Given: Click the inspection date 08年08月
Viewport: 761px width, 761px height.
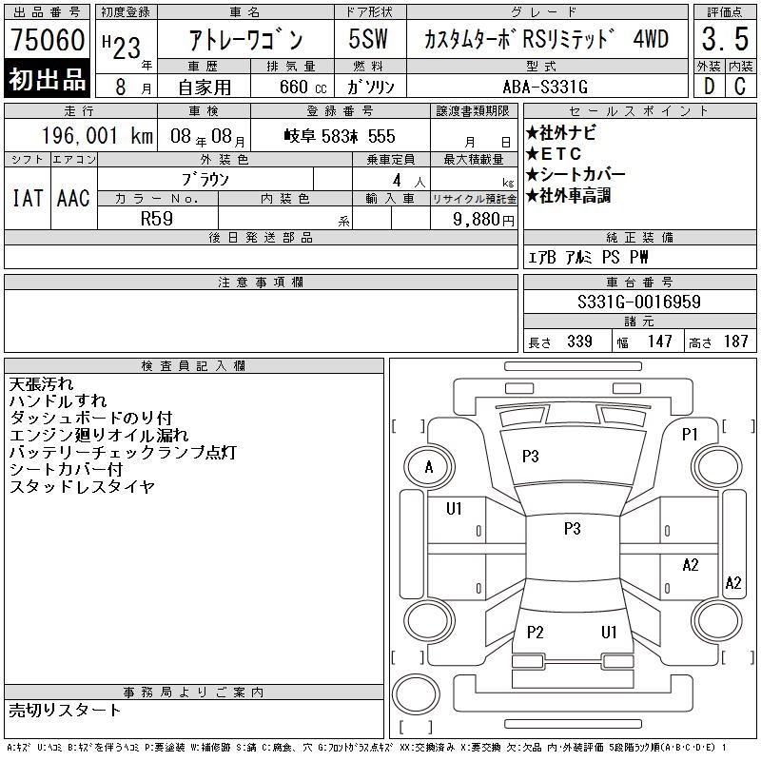Looking at the screenshot, I should click(207, 137).
